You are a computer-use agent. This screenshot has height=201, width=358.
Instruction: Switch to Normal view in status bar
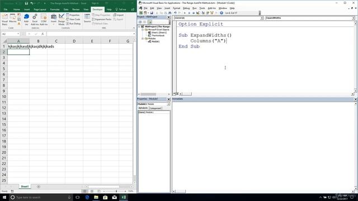tap(84, 191)
